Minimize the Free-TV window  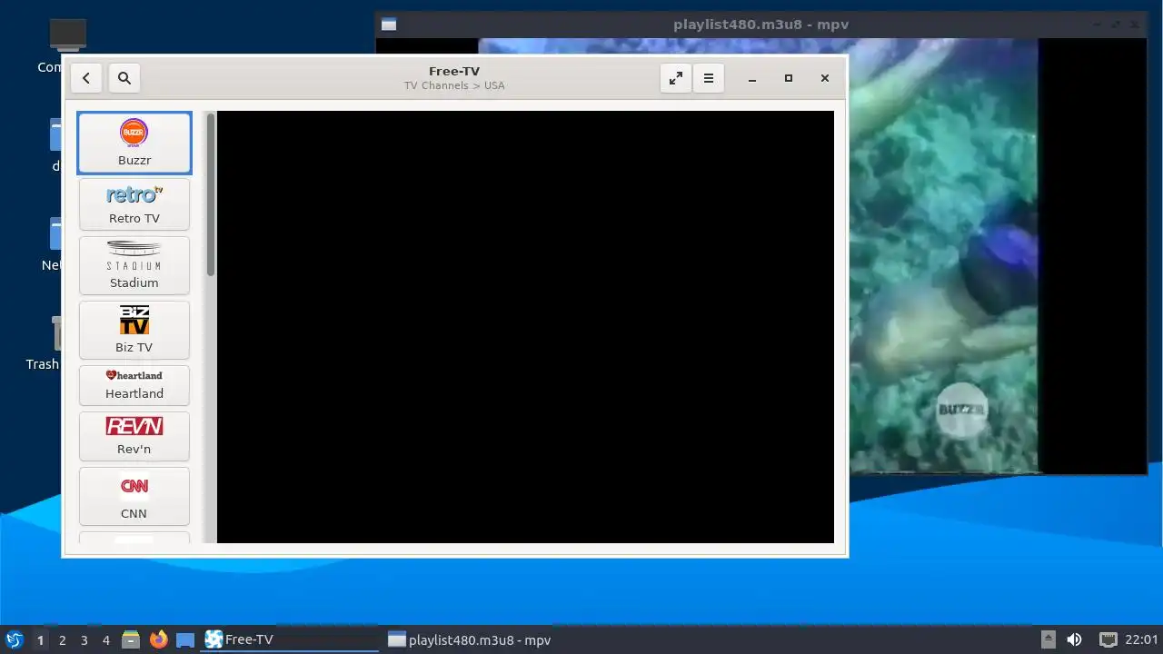click(752, 78)
